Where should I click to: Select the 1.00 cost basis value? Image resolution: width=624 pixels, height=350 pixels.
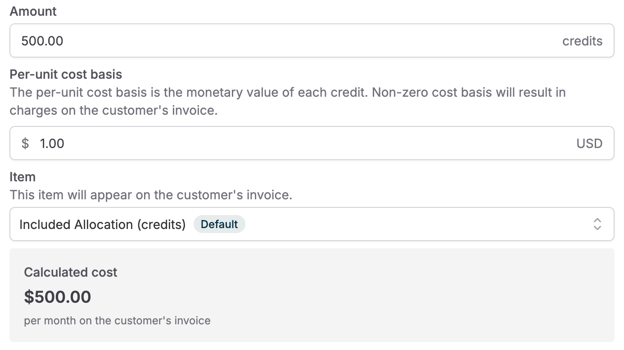coord(52,143)
